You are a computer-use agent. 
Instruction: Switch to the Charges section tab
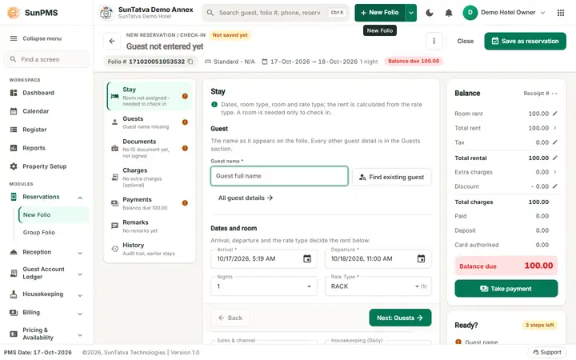pyautogui.click(x=150, y=178)
